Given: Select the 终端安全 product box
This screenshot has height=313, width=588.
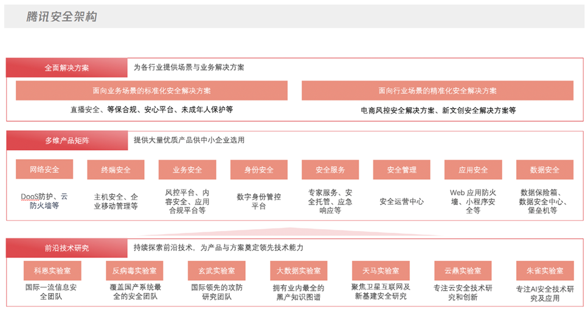Looking at the screenshot, I should (x=116, y=170).
